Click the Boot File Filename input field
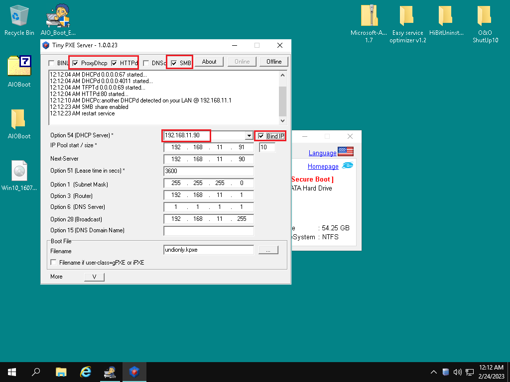This screenshot has height=382, width=510. pyautogui.click(x=208, y=250)
